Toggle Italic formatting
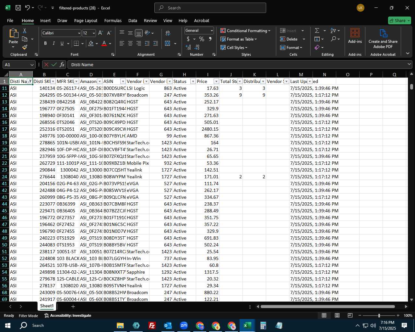Screen dimensions: 415x332 53,43
